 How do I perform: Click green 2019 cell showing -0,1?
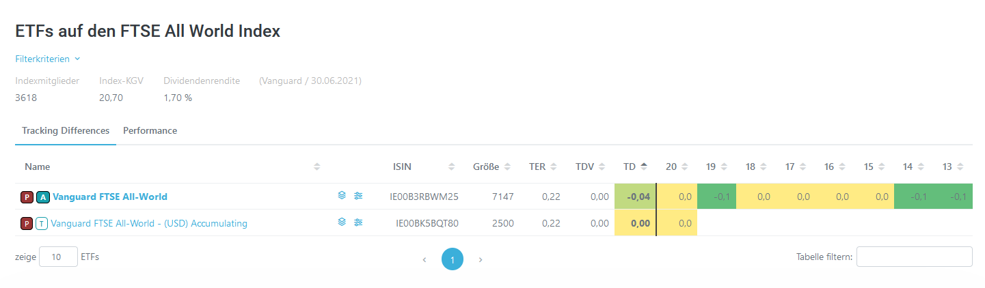(716, 197)
